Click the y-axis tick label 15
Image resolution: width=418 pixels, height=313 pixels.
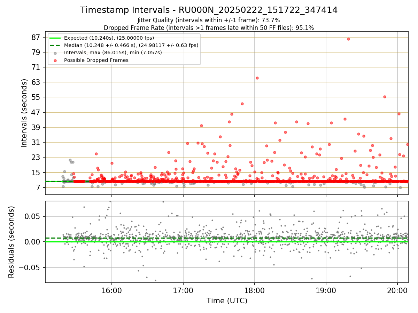coord(36,172)
